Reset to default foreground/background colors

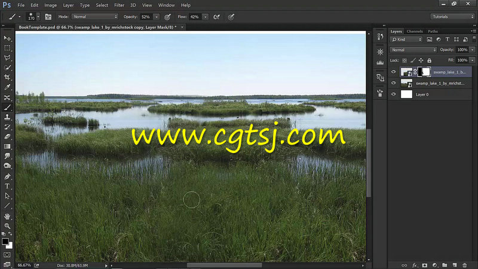(x=4, y=234)
